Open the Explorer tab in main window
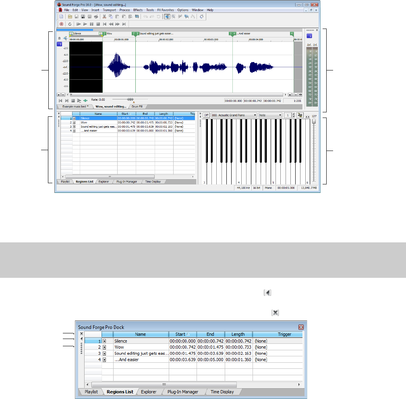The height and width of the screenshot is (399, 406). [104, 182]
